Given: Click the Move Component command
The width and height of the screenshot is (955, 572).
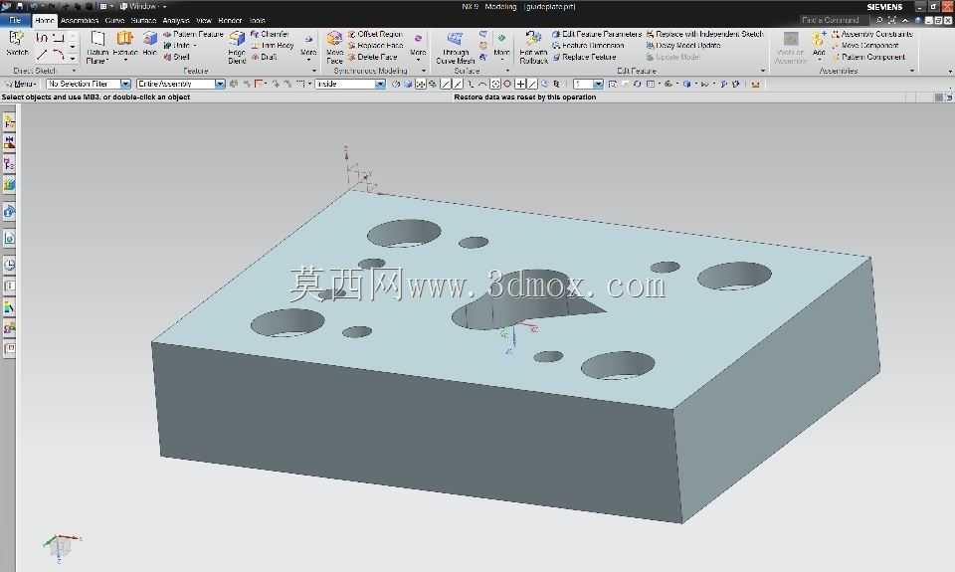Looking at the screenshot, I should click(x=866, y=46).
